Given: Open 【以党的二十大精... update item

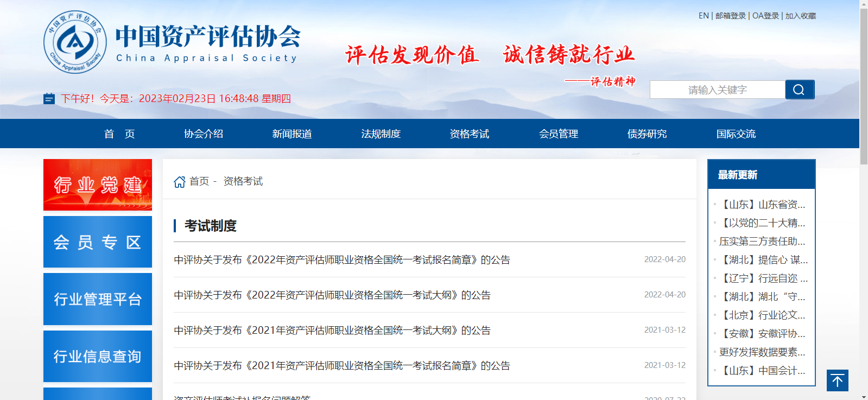Looking at the screenshot, I should (x=762, y=223).
